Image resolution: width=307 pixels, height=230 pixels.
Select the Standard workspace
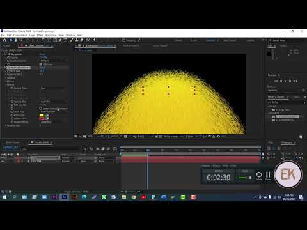coord(210,40)
